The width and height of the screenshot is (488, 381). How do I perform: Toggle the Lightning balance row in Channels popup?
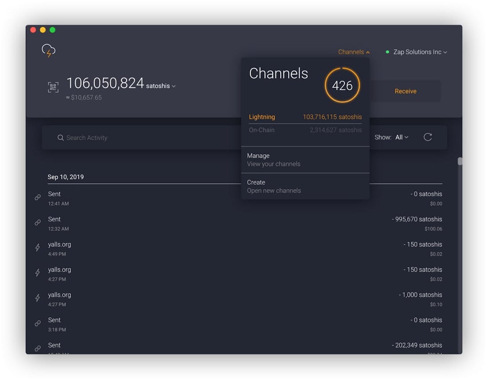305,117
